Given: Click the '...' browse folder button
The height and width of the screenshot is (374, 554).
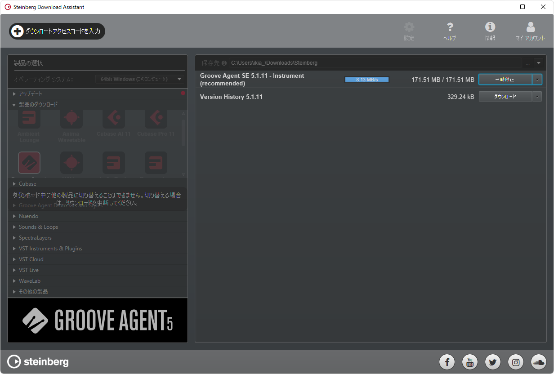Looking at the screenshot, I should point(528,63).
